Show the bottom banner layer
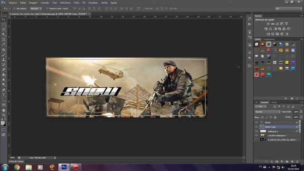Screen dimensions: 304x171 tap(256, 140)
